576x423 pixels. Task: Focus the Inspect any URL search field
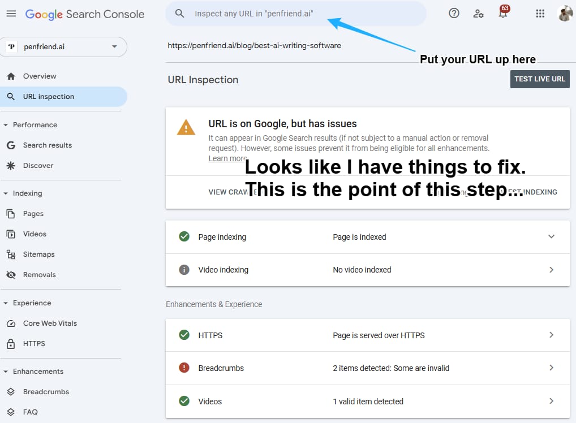[x=296, y=14]
